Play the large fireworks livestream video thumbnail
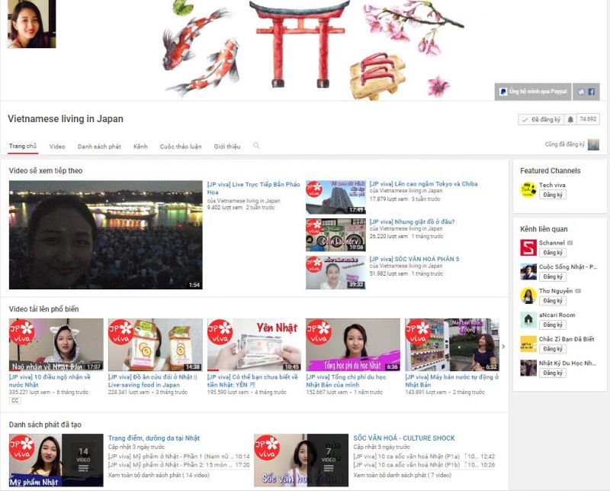The height and width of the screenshot is (491, 610). click(105, 235)
